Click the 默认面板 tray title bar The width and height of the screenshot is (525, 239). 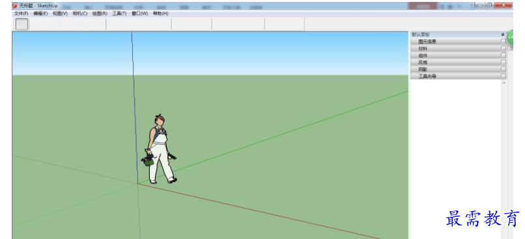click(x=458, y=34)
